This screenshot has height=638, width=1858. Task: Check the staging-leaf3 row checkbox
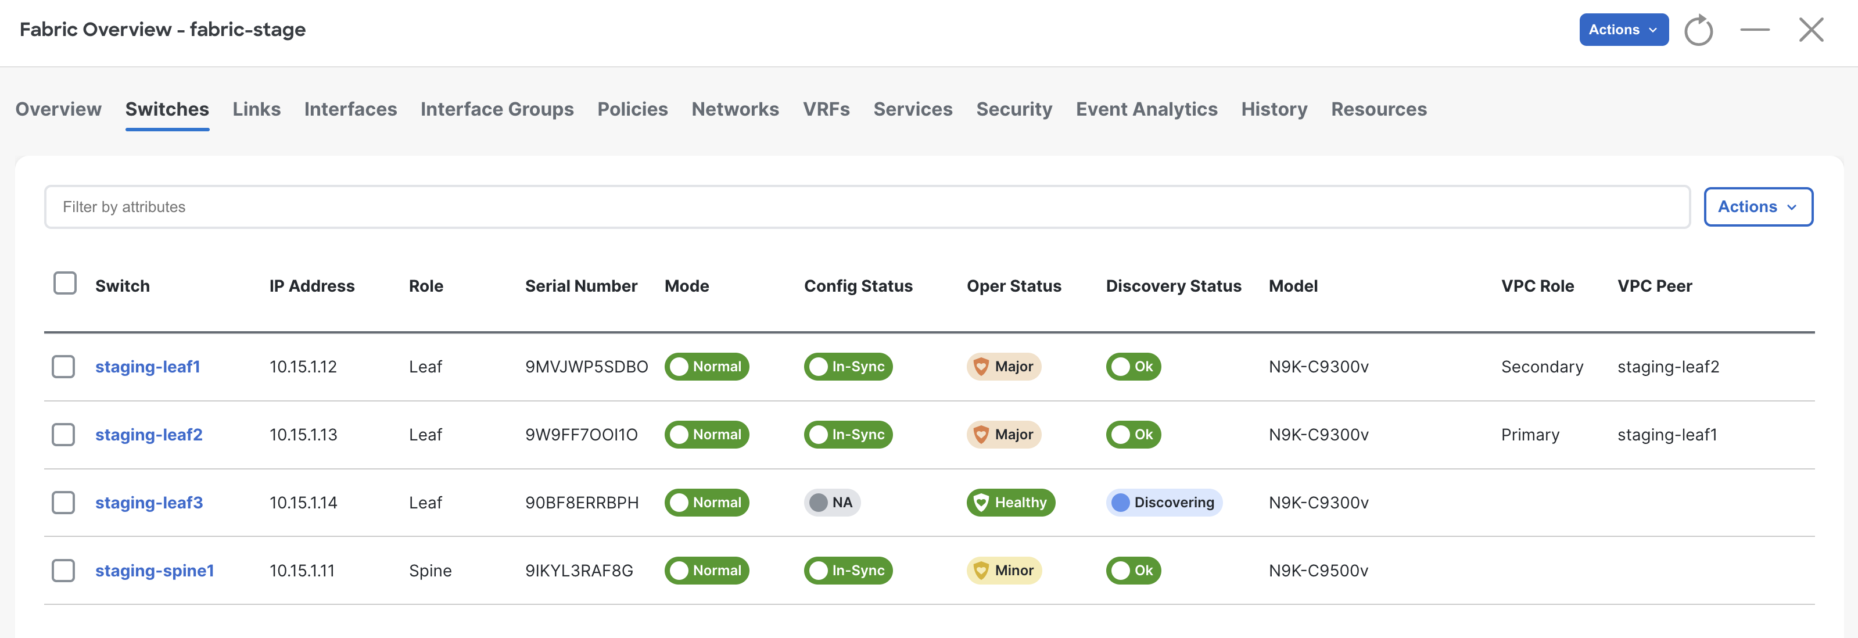[63, 502]
